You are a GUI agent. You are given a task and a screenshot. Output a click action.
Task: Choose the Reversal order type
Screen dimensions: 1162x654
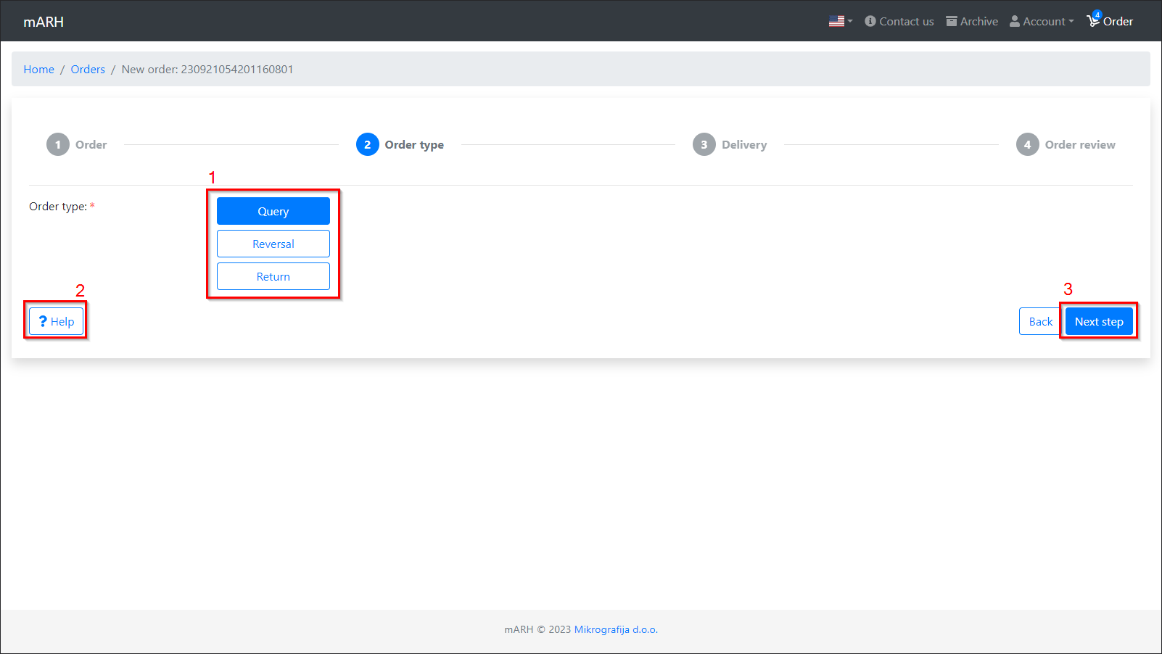(x=273, y=244)
